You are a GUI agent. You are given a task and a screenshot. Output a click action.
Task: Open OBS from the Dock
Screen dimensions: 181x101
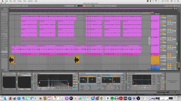click(x=138, y=98)
